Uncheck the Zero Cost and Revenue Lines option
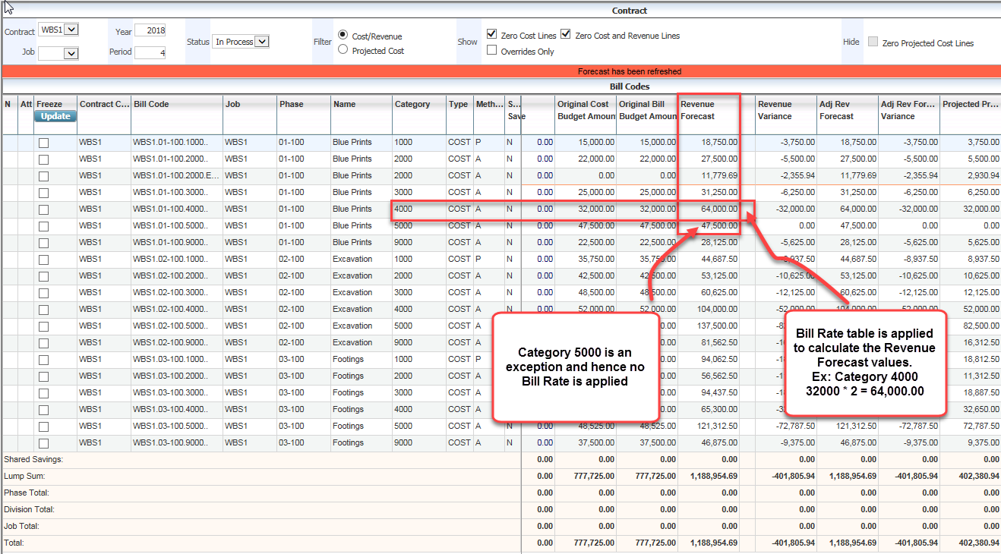Image resolution: width=1001 pixels, height=554 pixels. [x=566, y=34]
